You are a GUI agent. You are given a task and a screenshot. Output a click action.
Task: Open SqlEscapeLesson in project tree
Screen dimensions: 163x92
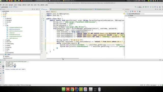point(13,38)
